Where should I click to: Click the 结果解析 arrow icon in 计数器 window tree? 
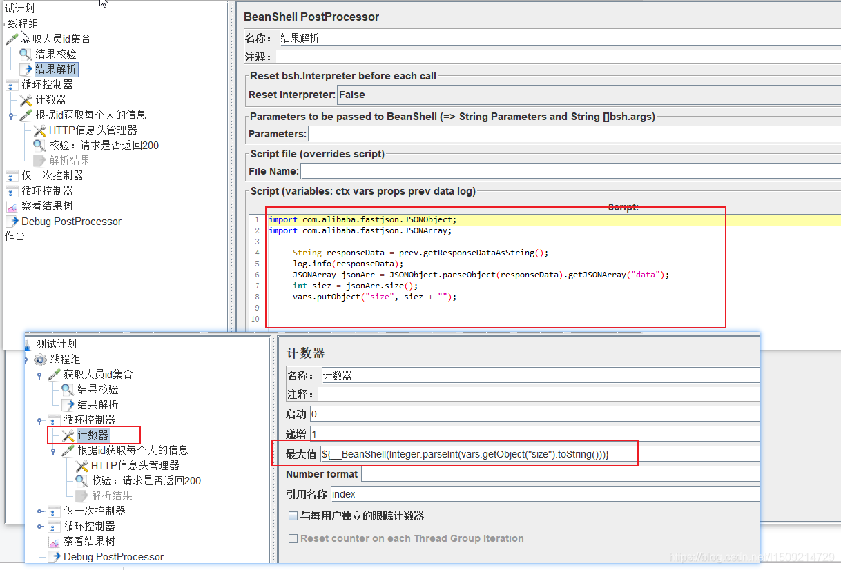point(68,404)
